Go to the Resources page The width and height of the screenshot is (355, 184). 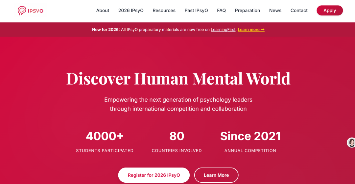click(x=164, y=11)
